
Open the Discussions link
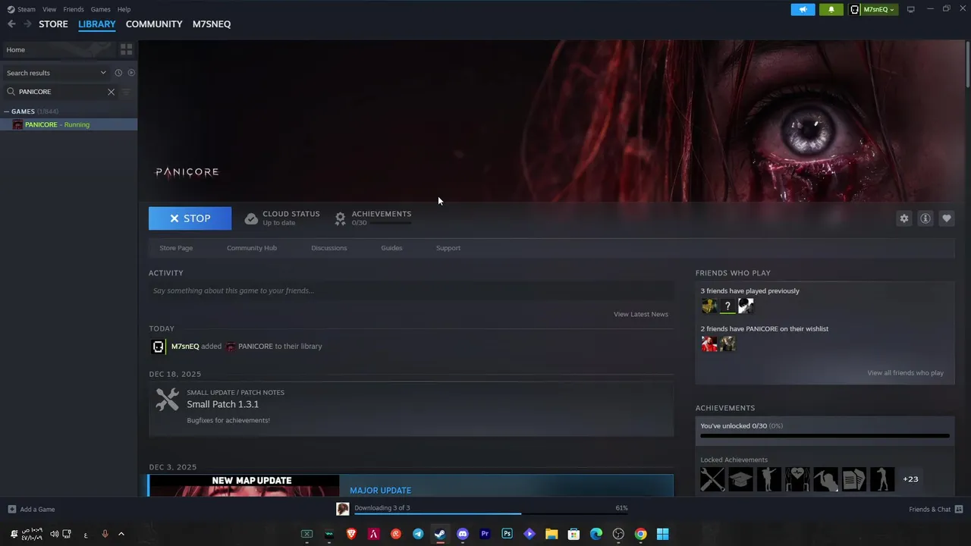[x=329, y=248]
